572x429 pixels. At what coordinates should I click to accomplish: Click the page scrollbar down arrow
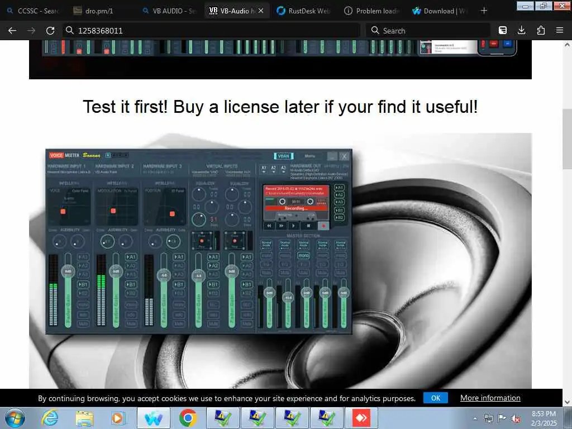click(567, 402)
